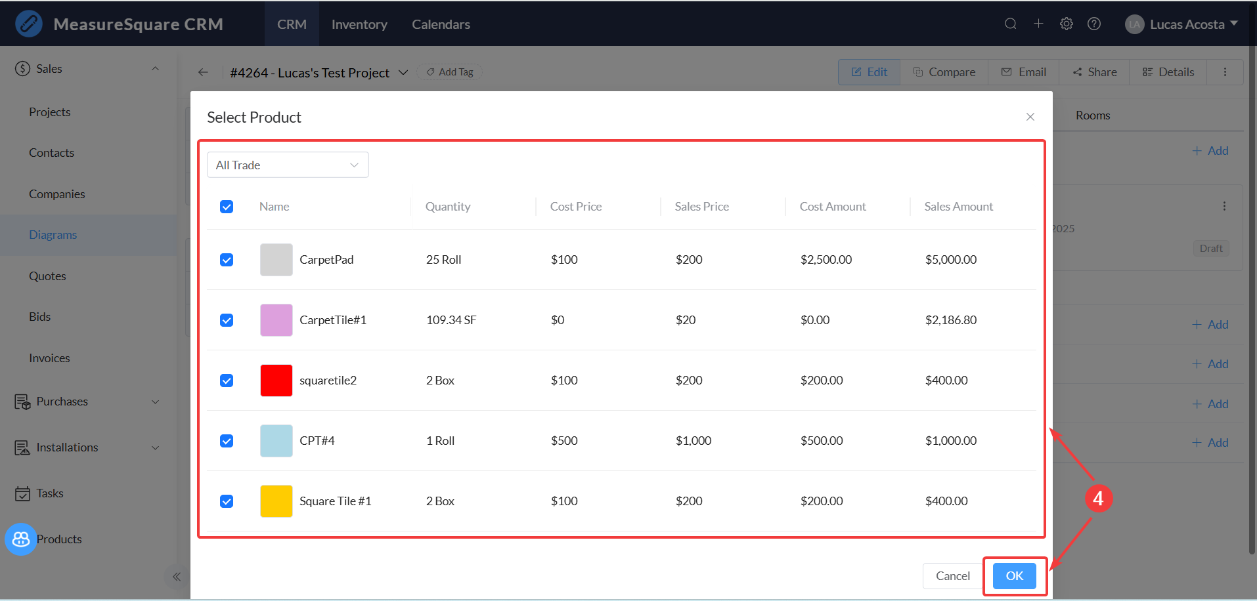Image resolution: width=1257 pixels, height=601 pixels.
Task: Click the more options icon beside Details
Action: coord(1225,72)
